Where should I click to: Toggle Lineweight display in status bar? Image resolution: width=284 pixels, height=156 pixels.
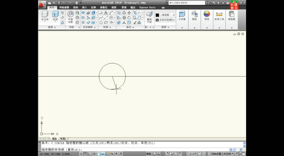116,154
